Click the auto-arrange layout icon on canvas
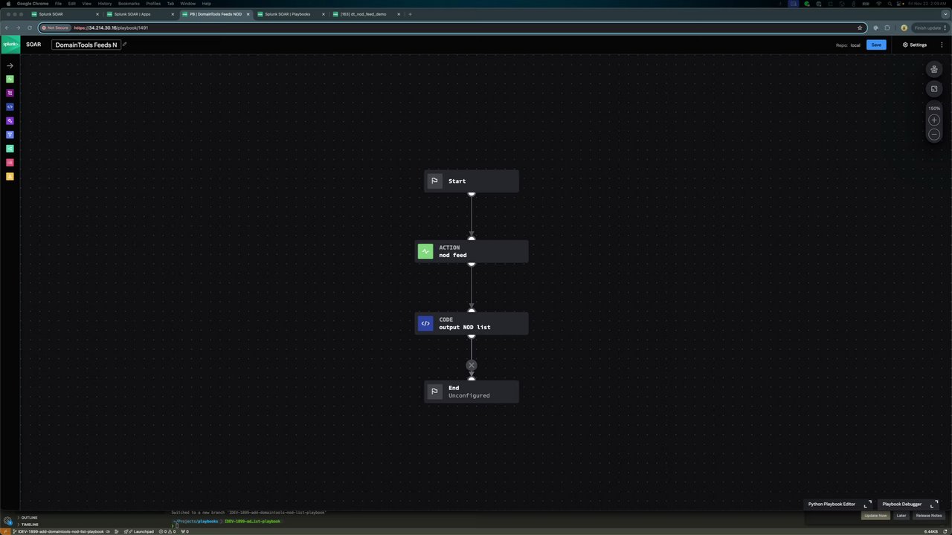The image size is (952, 535). click(x=934, y=69)
